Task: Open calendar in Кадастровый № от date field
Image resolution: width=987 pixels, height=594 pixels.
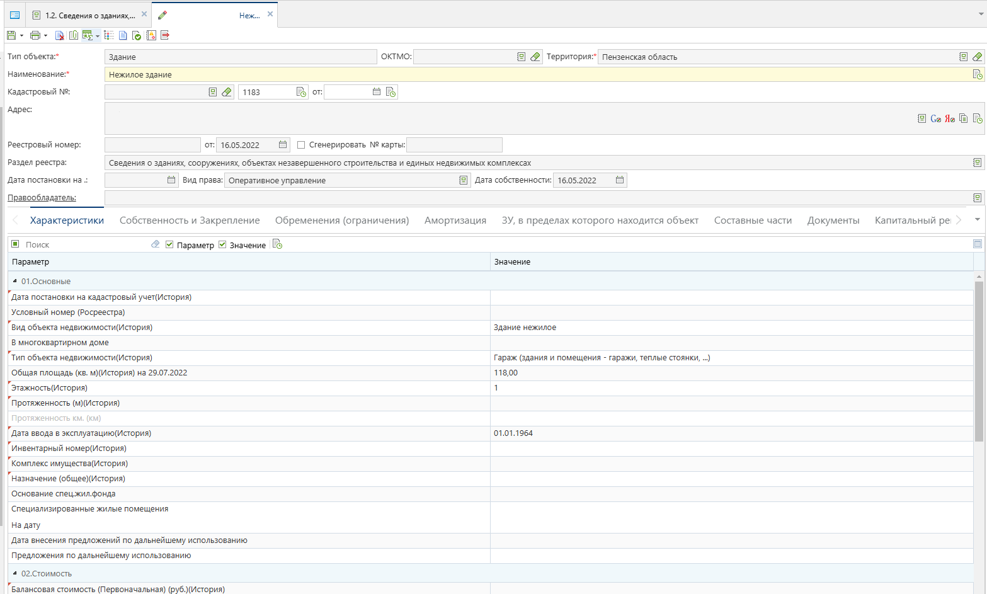Action: (377, 92)
